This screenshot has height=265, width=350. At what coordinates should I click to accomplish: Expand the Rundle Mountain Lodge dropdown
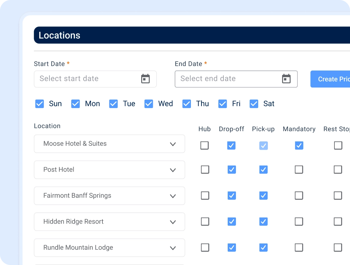click(109, 247)
